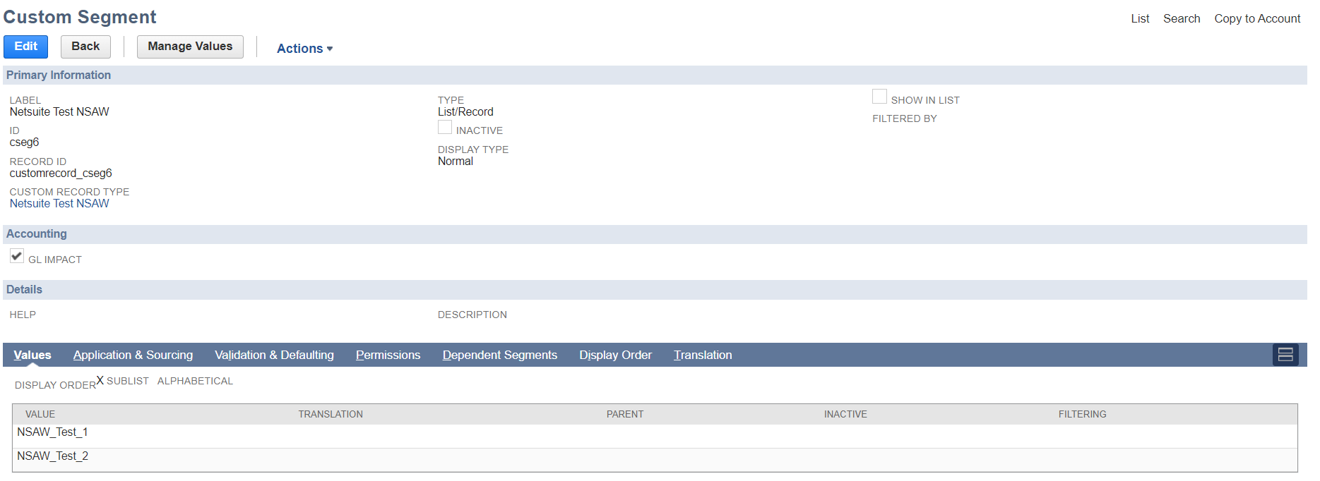This screenshot has width=1320, height=481.
Task: Click the DESCRIPTION field label
Action: pos(472,315)
